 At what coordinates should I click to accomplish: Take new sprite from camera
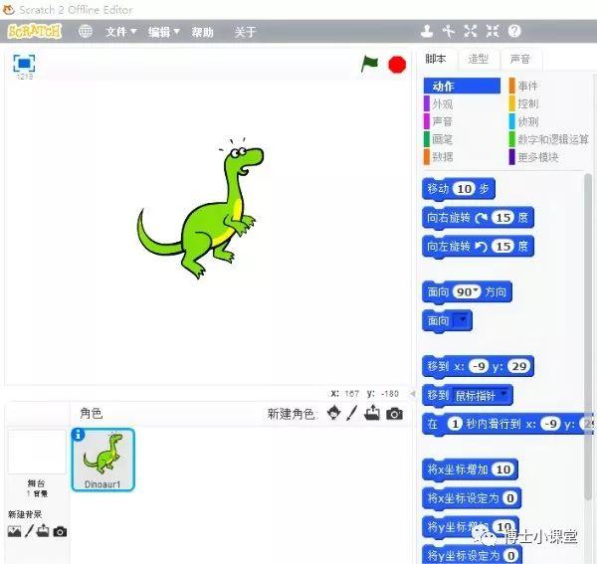point(395,413)
